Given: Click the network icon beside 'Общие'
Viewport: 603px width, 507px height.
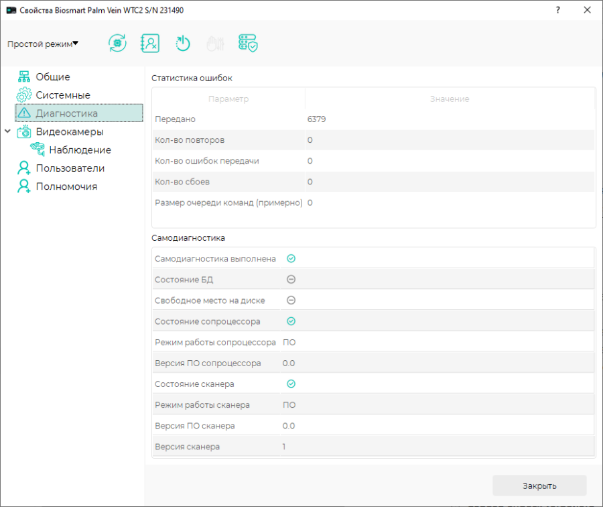Looking at the screenshot, I should point(24,76).
